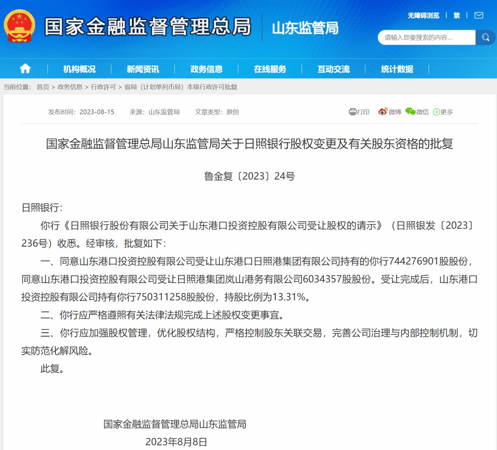Open the 互动交流 menu

(334, 69)
